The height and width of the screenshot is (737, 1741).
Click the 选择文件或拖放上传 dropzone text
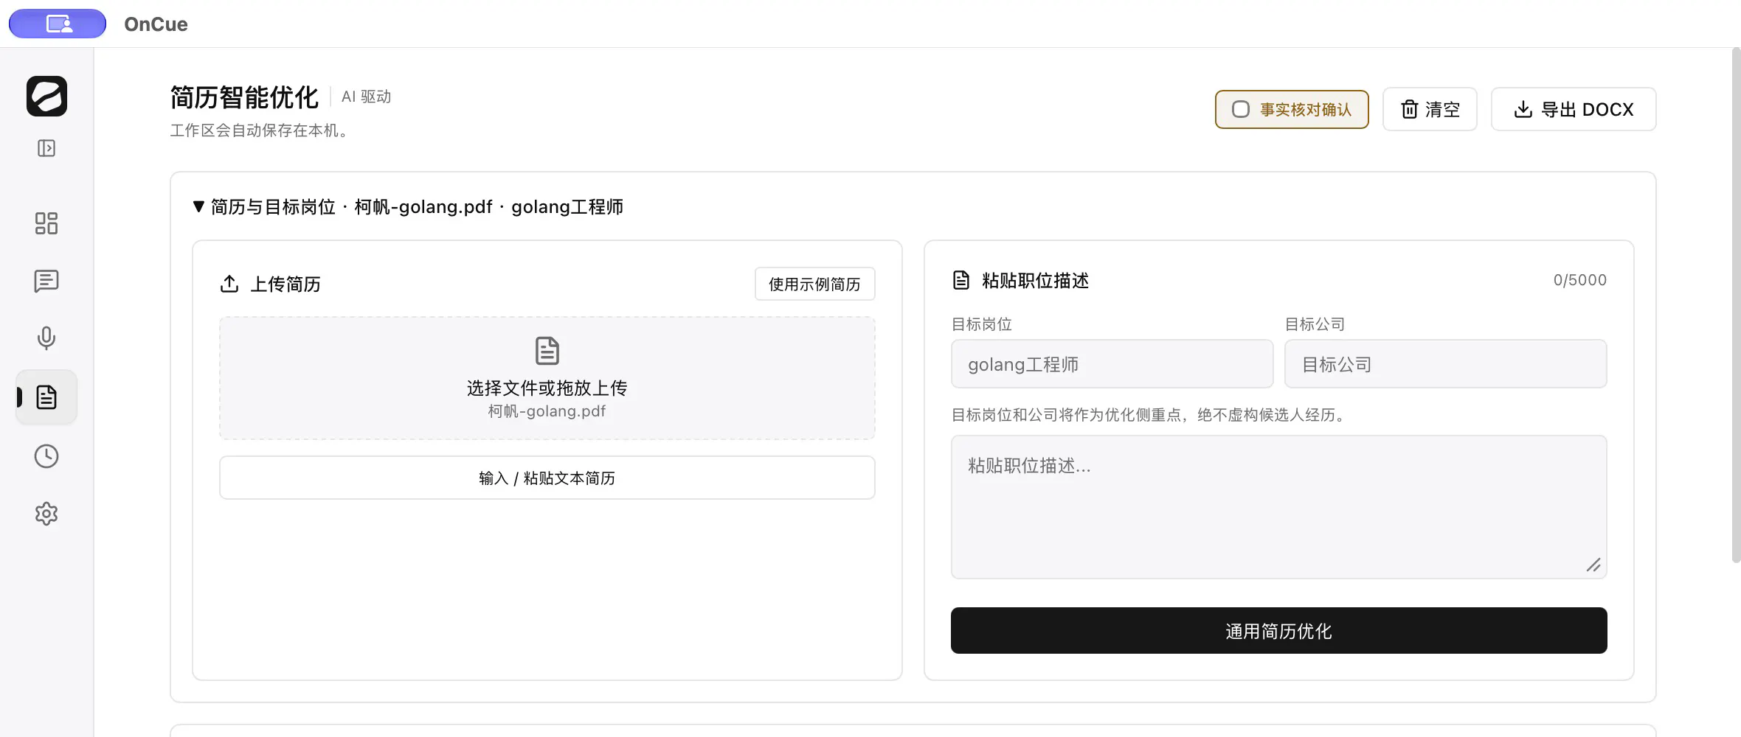point(547,388)
